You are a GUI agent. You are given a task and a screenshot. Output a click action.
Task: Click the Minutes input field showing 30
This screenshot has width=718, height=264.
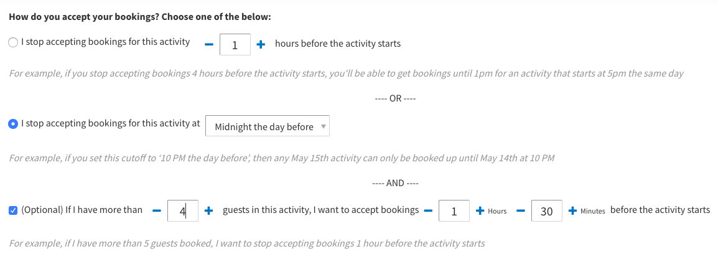click(x=546, y=211)
